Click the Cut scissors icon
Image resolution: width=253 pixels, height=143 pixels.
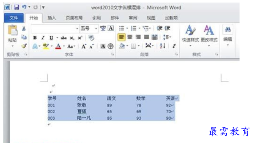point(24,28)
